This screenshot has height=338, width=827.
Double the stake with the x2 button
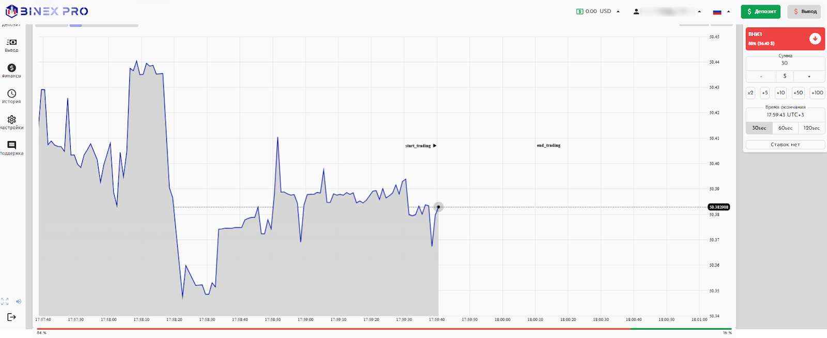(x=751, y=93)
